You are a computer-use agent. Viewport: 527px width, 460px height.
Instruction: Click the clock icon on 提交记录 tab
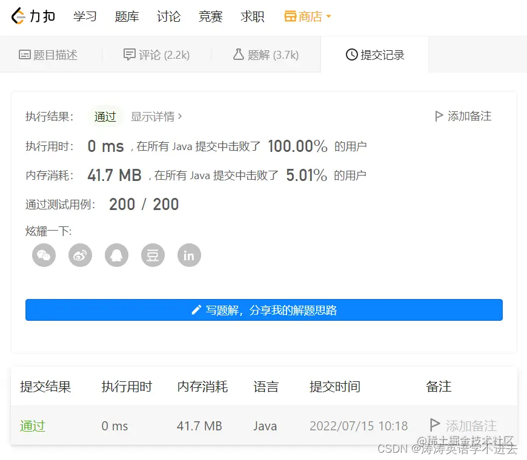350,54
